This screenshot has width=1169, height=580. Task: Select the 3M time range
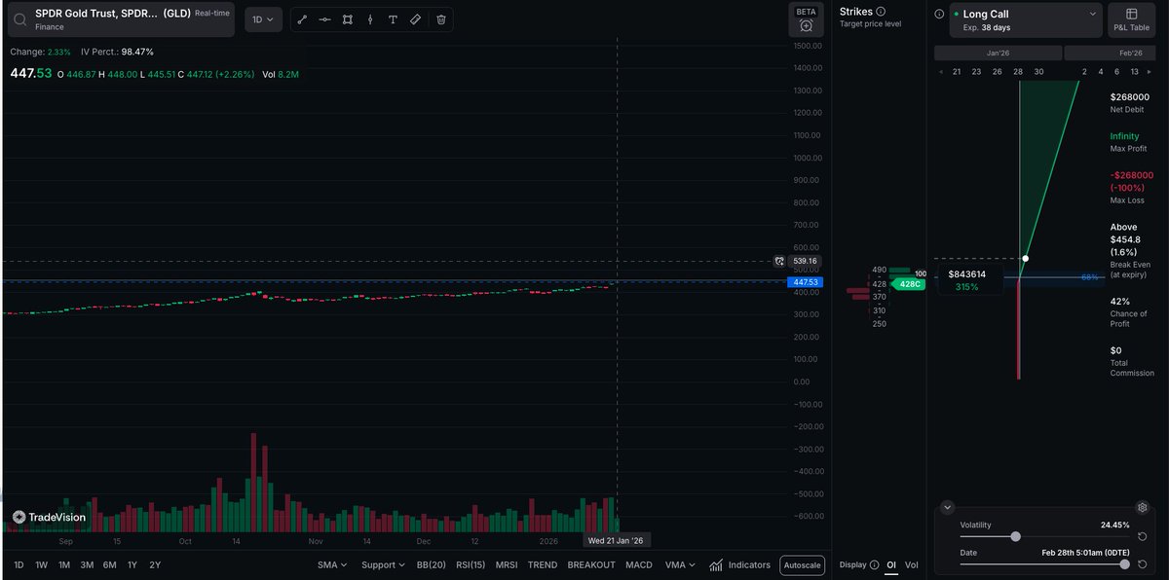(87, 564)
